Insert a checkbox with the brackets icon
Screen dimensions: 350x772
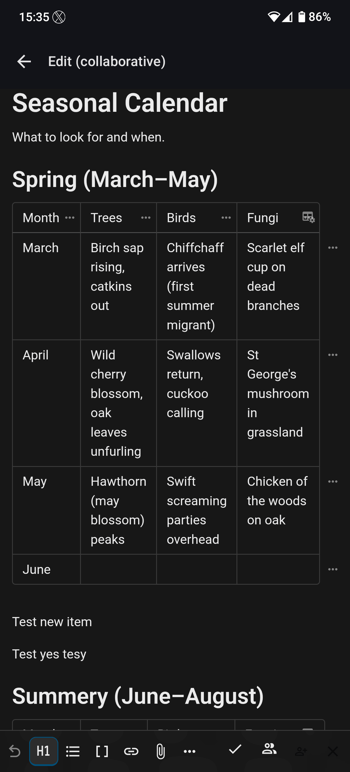[x=102, y=751]
